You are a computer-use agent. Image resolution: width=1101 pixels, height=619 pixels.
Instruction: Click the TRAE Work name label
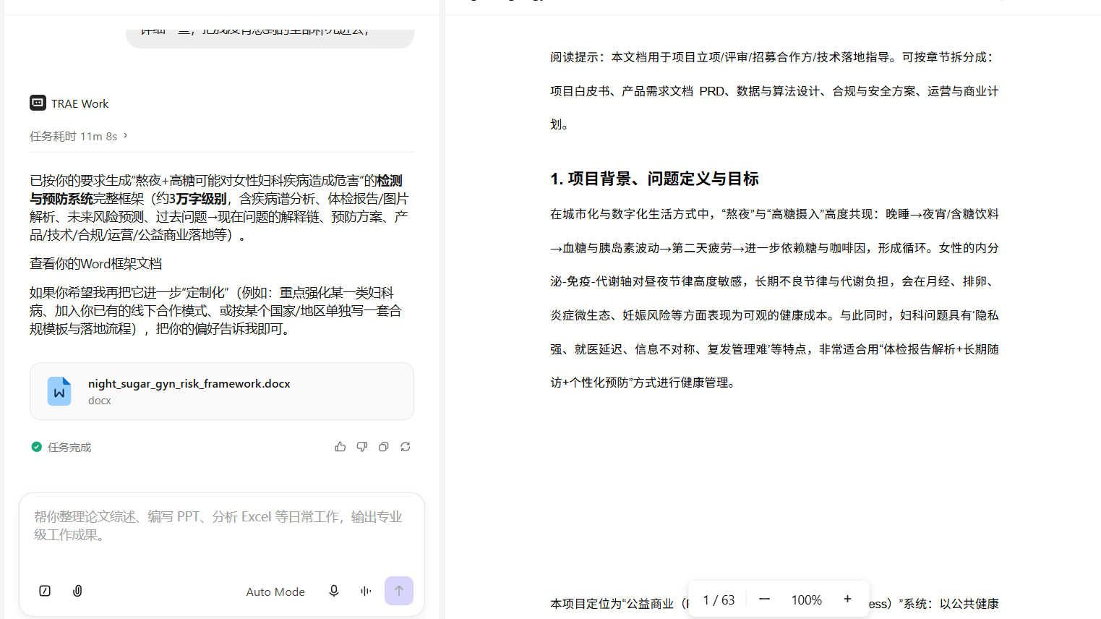tap(80, 103)
